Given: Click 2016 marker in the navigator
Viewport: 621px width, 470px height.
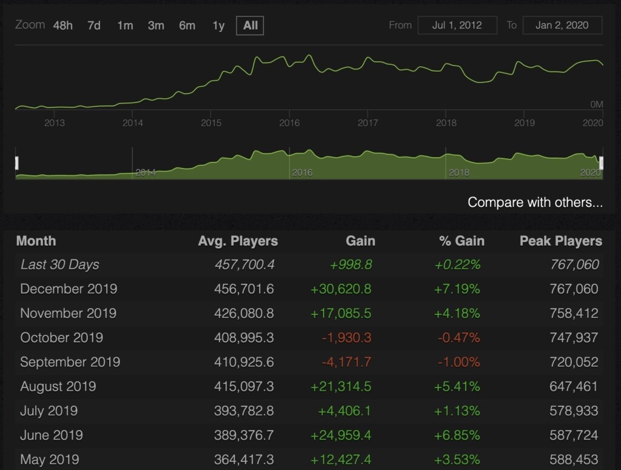Looking at the screenshot, I should (302, 172).
